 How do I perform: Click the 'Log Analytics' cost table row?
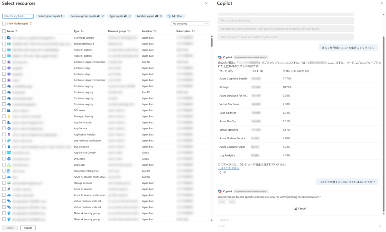(x=299, y=155)
